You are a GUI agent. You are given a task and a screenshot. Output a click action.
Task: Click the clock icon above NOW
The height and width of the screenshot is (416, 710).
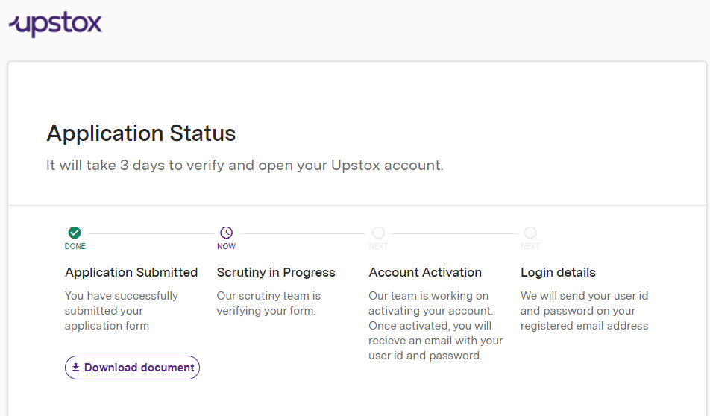coord(227,233)
